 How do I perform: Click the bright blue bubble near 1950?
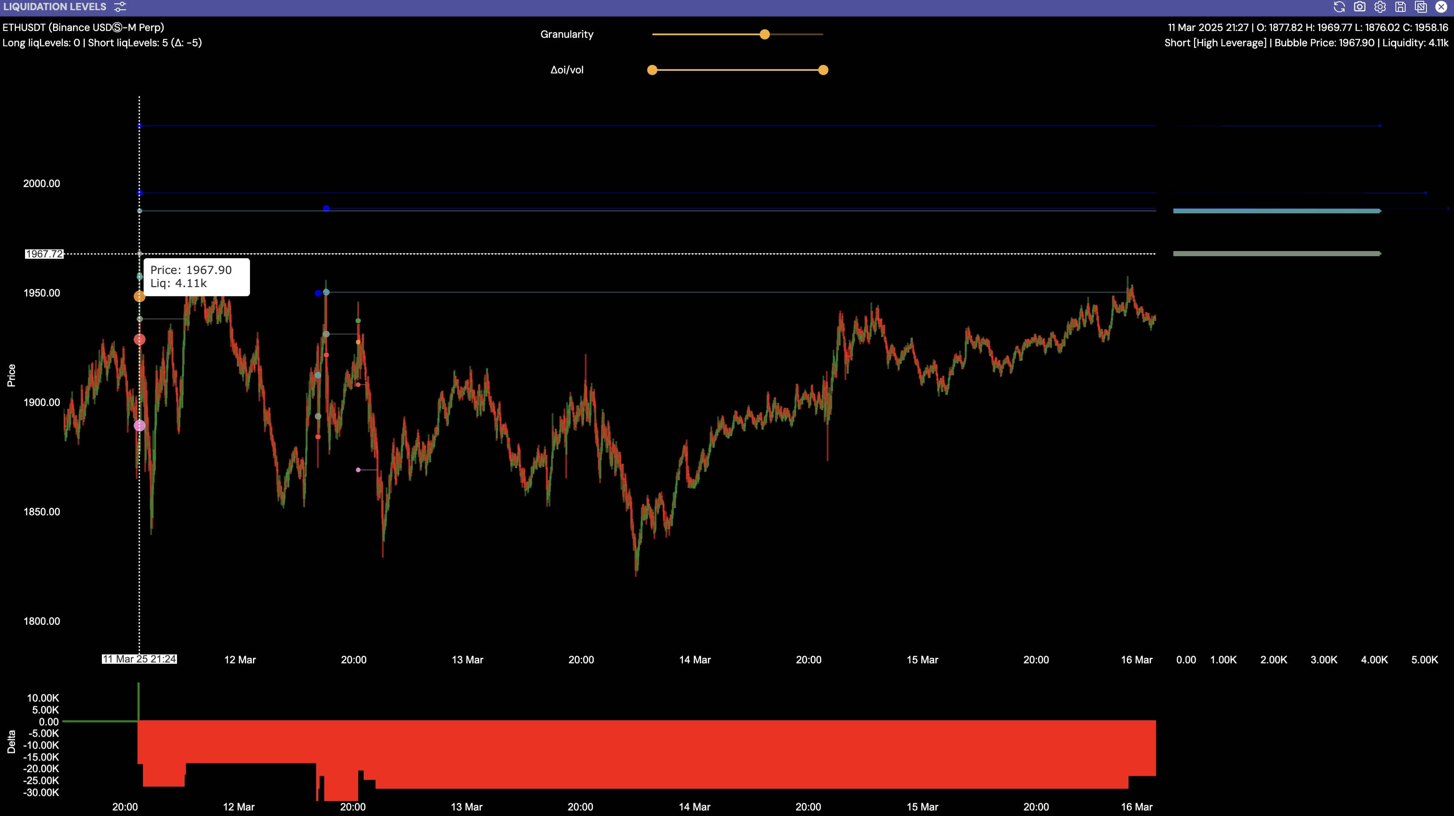[318, 293]
